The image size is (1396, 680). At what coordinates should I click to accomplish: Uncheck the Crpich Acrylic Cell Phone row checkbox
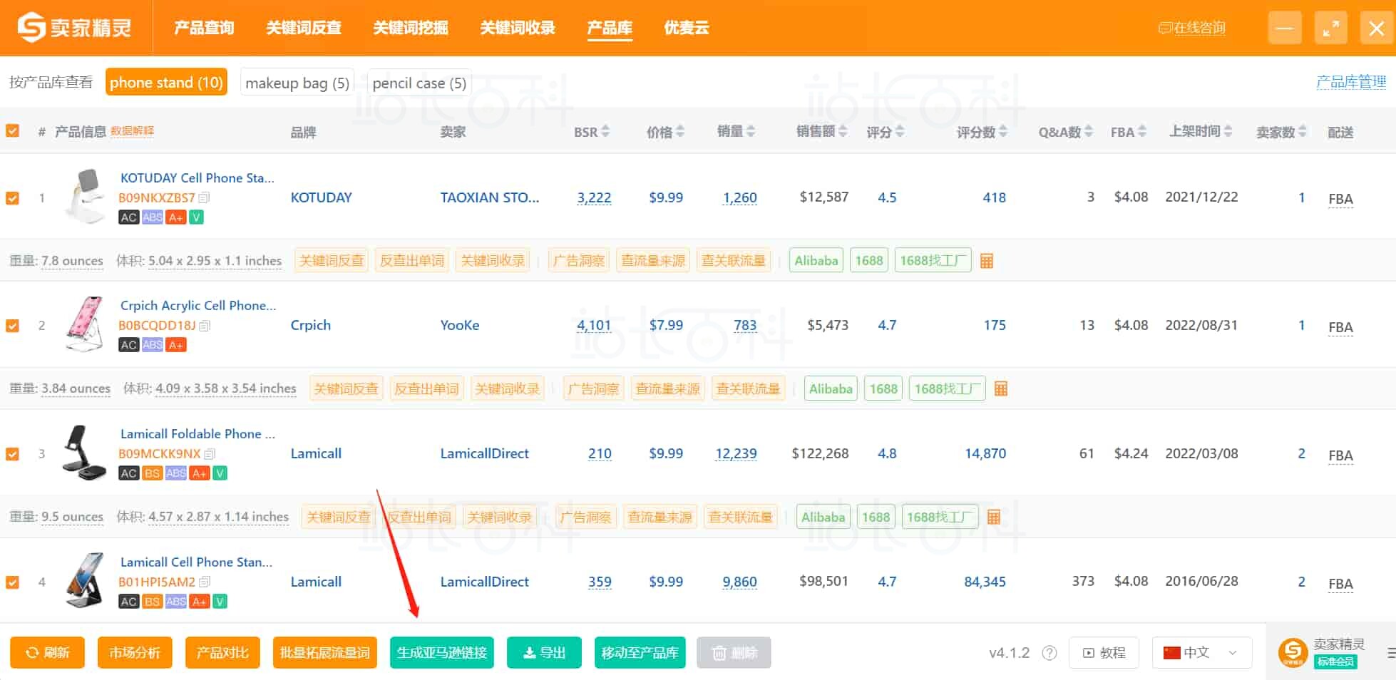(x=12, y=326)
